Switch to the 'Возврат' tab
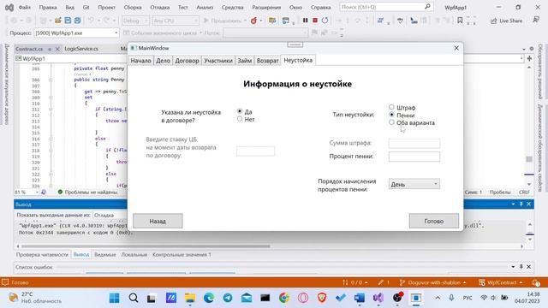This screenshot has width=548, height=308. click(268, 61)
